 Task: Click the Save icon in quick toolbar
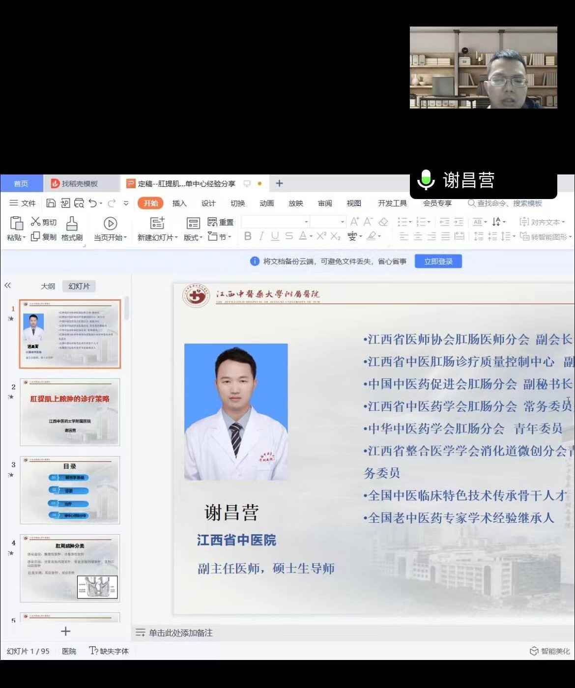[51, 203]
